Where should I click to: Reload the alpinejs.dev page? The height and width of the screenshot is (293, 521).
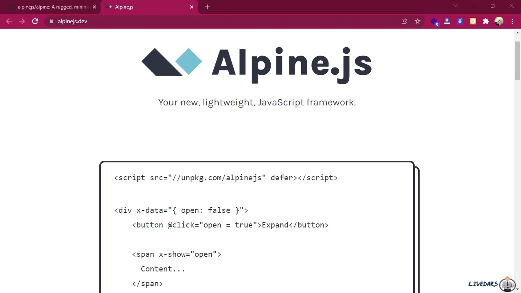[x=35, y=21]
